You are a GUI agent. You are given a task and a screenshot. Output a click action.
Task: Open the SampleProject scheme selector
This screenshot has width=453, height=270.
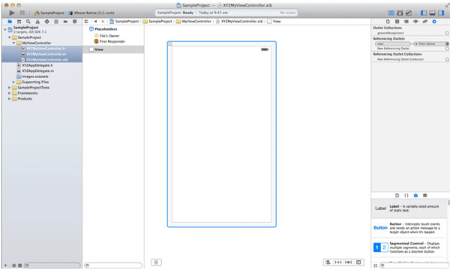pyautogui.click(x=49, y=13)
